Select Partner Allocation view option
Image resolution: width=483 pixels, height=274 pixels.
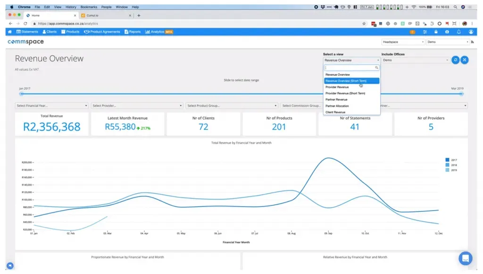click(x=351, y=106)
